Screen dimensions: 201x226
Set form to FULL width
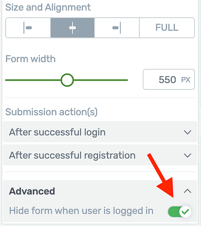pyautogui.click(x=167, y=28)
